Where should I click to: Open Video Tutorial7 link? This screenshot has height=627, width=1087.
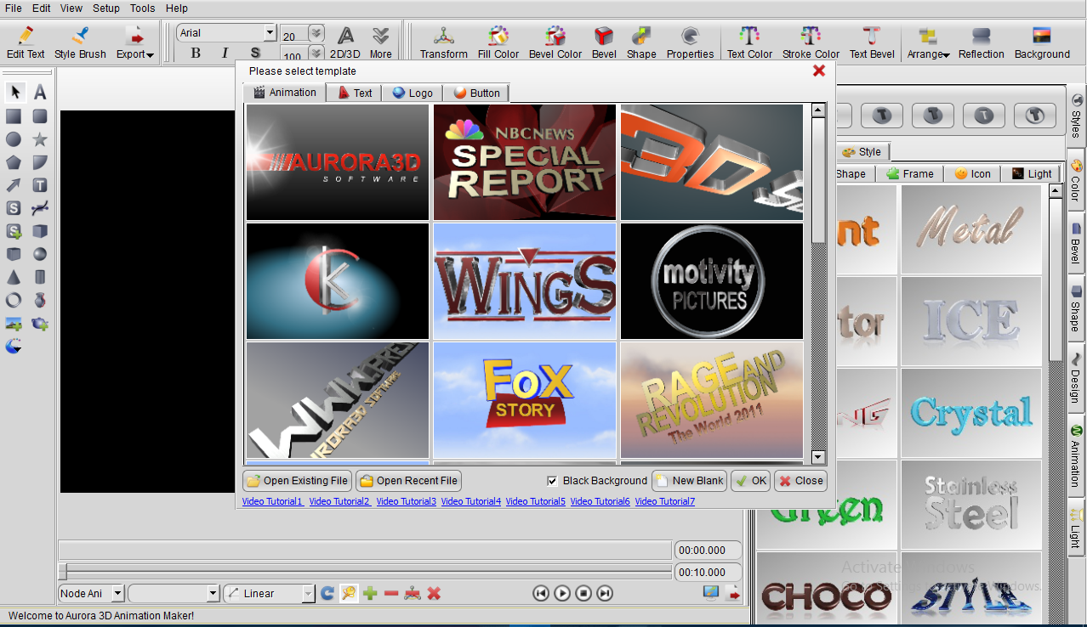point(665,501)
